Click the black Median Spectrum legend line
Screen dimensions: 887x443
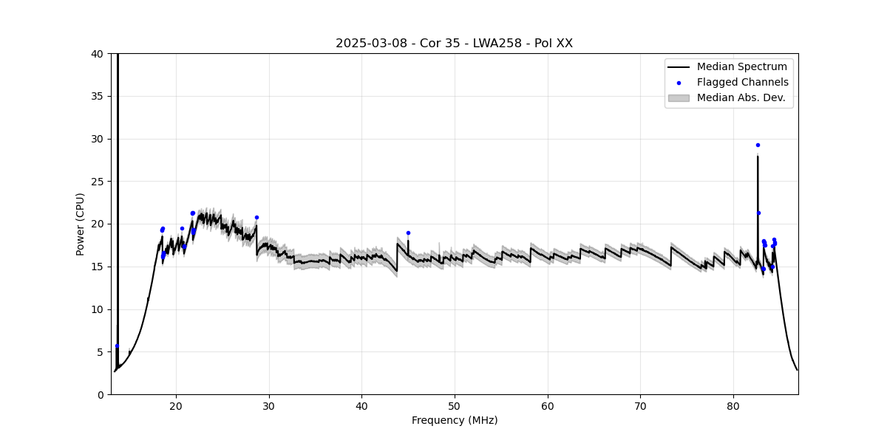pyautogui.click(x=679, y=67)
